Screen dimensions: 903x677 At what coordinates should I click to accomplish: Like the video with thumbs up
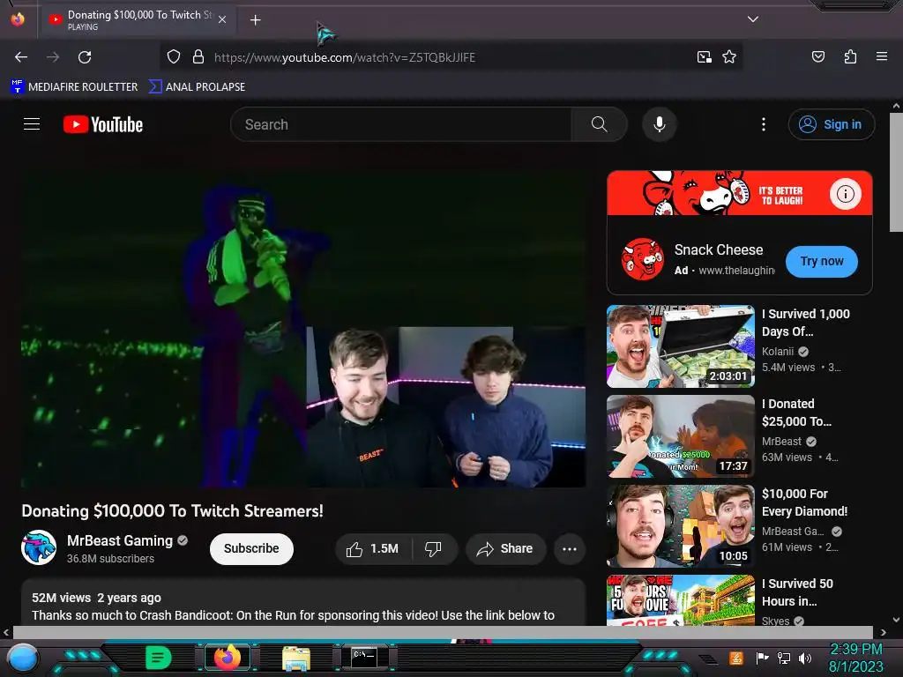[x=374, y=549]
